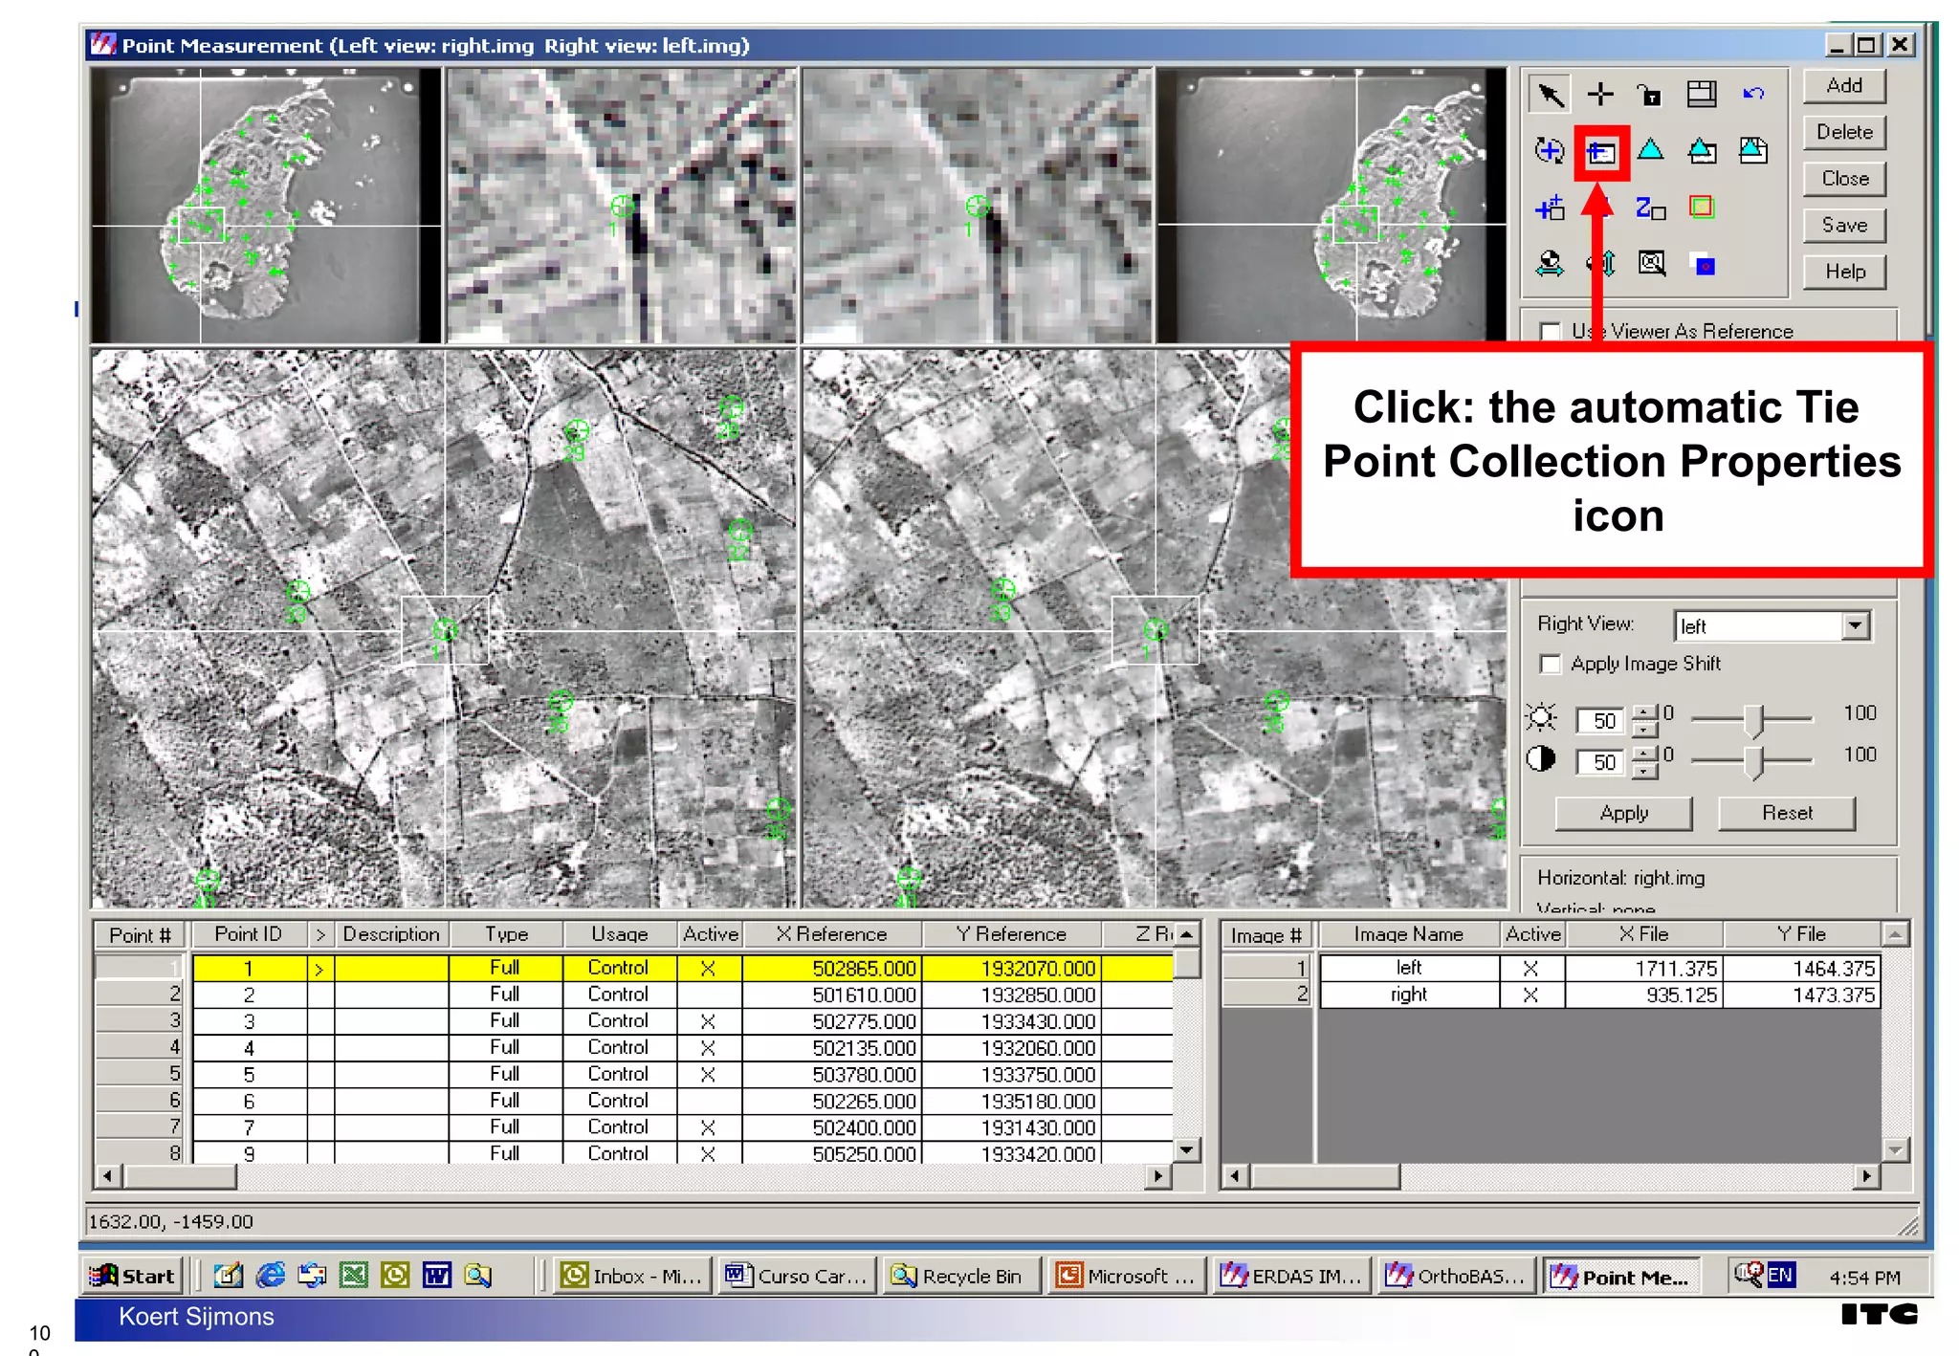Open the triangulation report icon
Viewport: 1959px width, 1356px height.
click(x=1753, y=150)
